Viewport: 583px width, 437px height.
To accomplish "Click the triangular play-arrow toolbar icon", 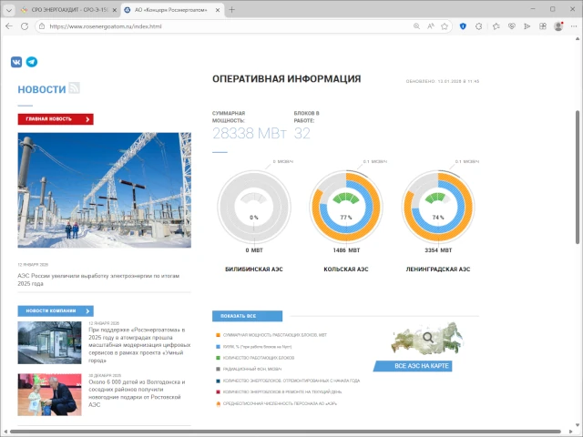I will (527, 26).
